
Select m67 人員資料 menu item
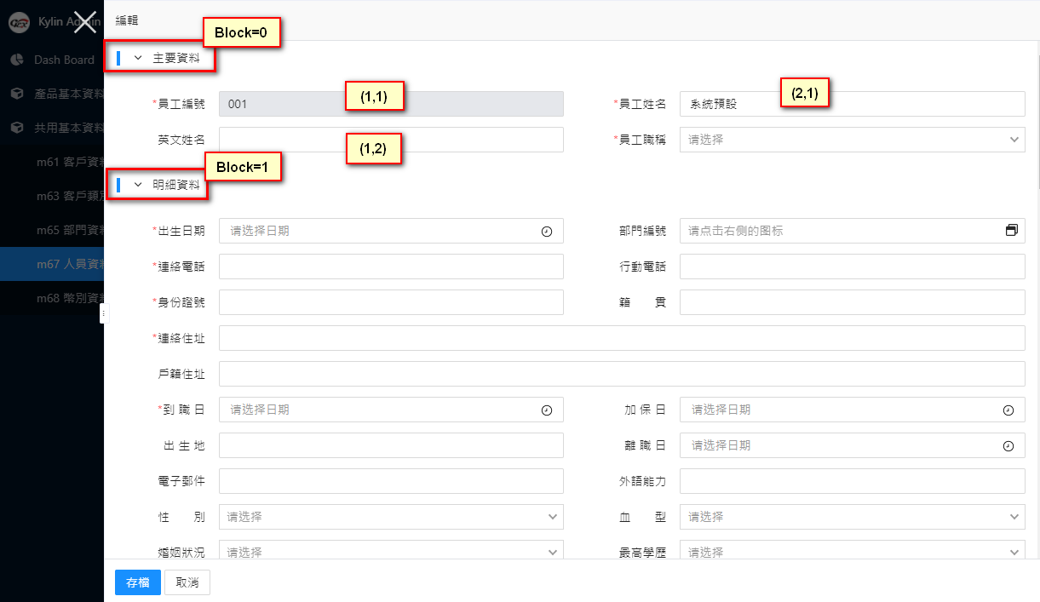click(x=70, y=264)
